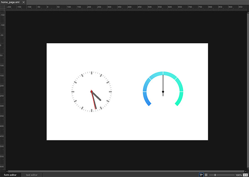This screenshot has height=177, width=249.
Task: Toggle the ruler display icon
Action: click(x=201, y=175)
